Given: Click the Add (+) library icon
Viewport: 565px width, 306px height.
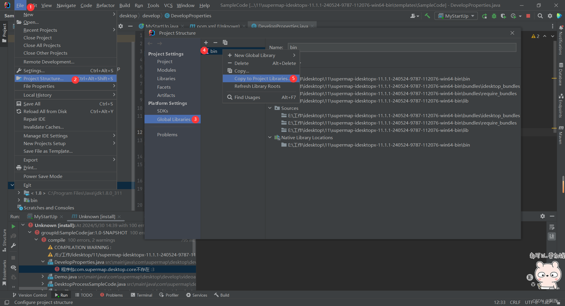Looking at the screenshot, I should tap(206, 43).
